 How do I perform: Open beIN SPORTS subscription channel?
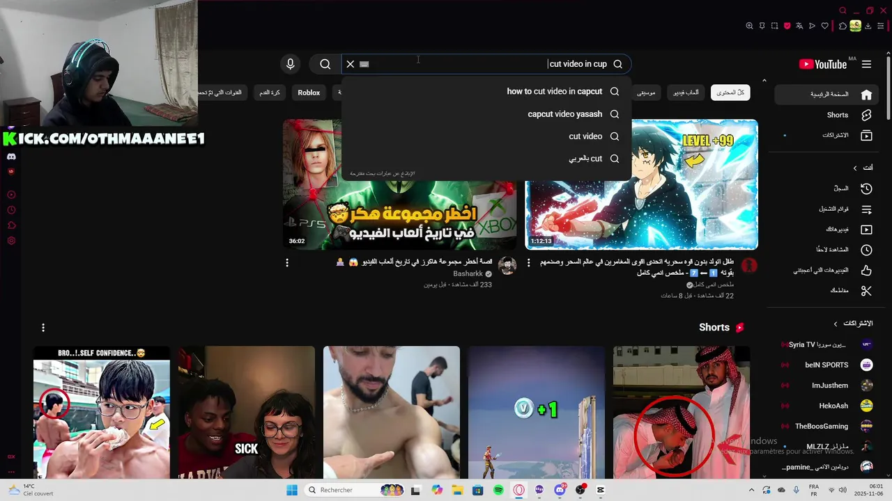(828, 365)
